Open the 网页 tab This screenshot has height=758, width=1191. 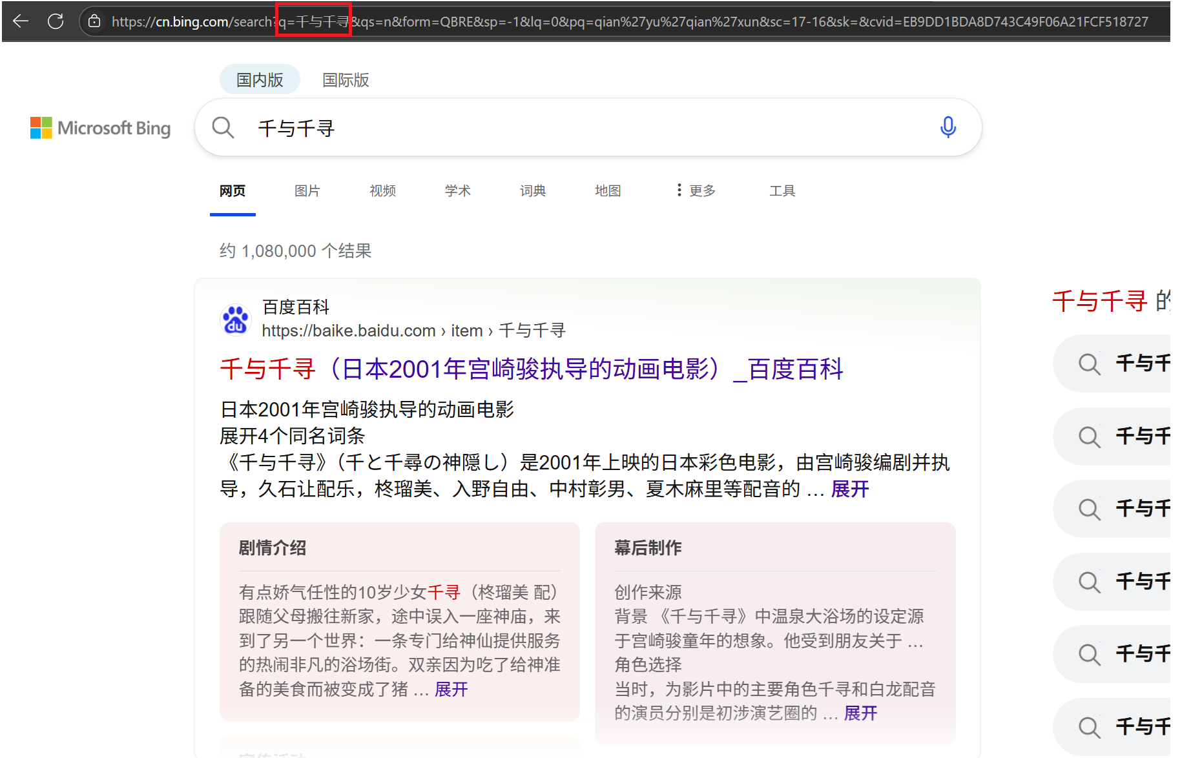(233, 190)
